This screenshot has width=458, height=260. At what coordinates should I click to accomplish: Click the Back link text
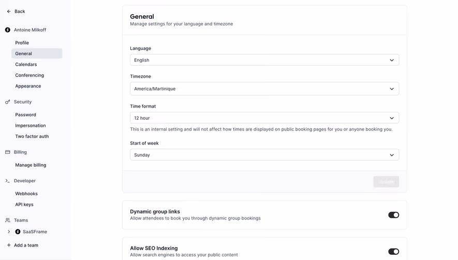[x=20, y=11]
